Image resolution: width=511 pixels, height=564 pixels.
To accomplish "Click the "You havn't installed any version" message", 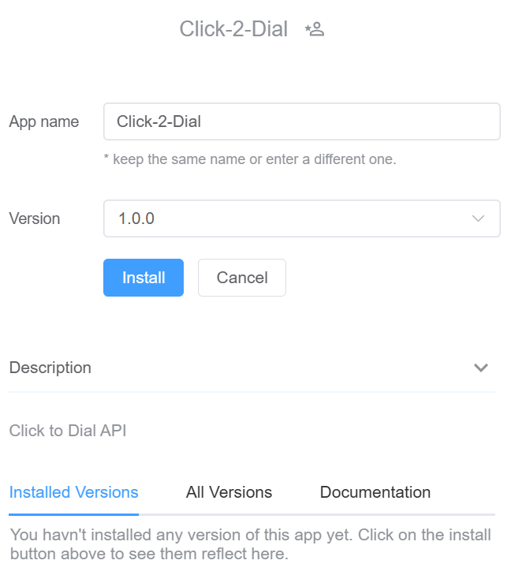I will click(x=251, y=536).
